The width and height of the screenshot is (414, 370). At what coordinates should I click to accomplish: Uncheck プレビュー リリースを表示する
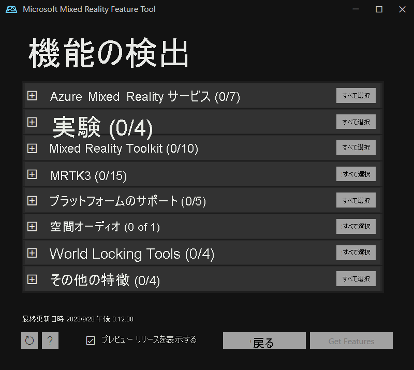pos(91,340)
